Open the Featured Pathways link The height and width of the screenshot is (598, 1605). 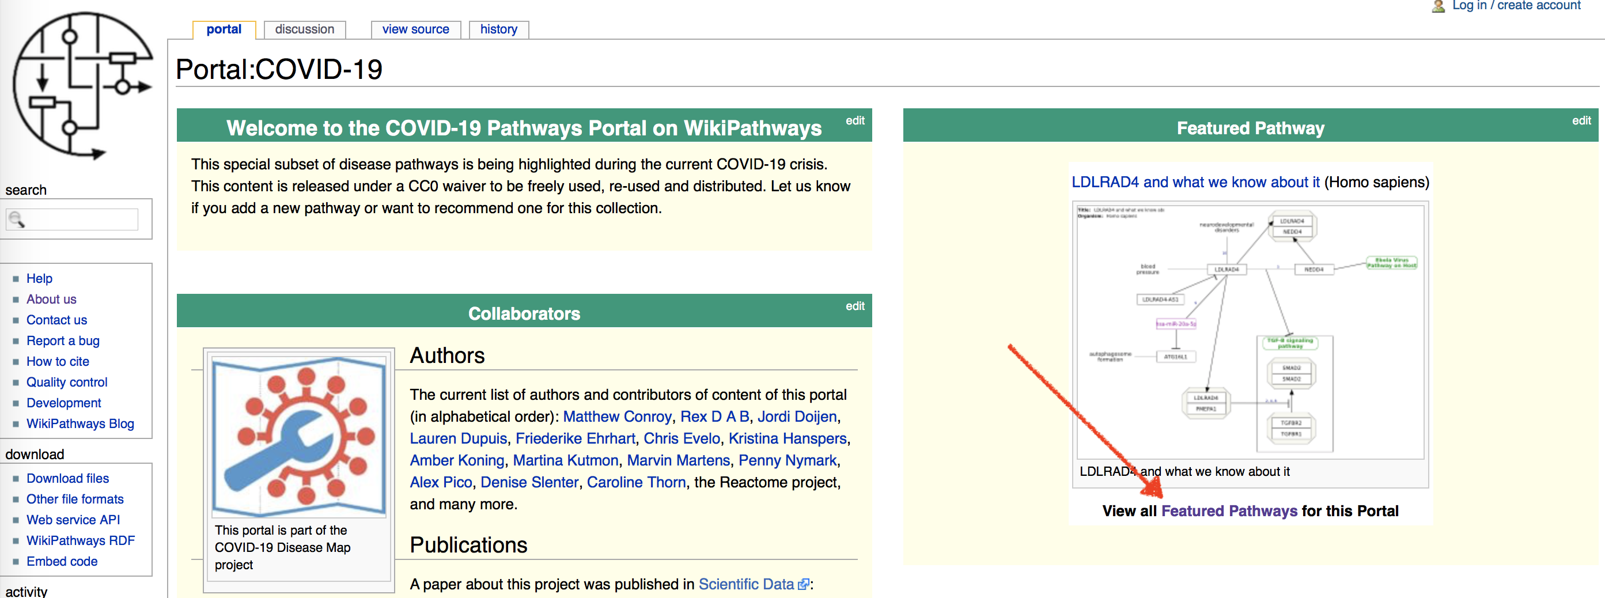tap(1229, 511)
